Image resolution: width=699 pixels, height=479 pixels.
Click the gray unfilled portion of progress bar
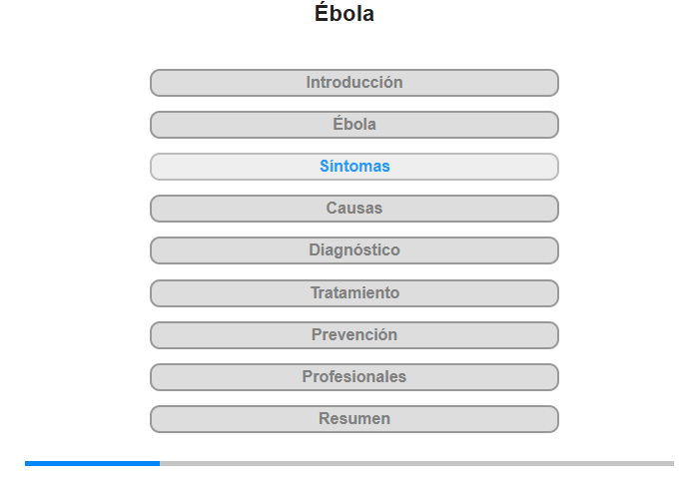[x=416, y=463]
